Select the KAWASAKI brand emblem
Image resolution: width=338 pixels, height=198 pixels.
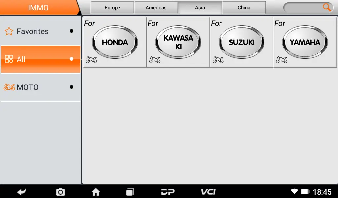click(x=178, y=42)
